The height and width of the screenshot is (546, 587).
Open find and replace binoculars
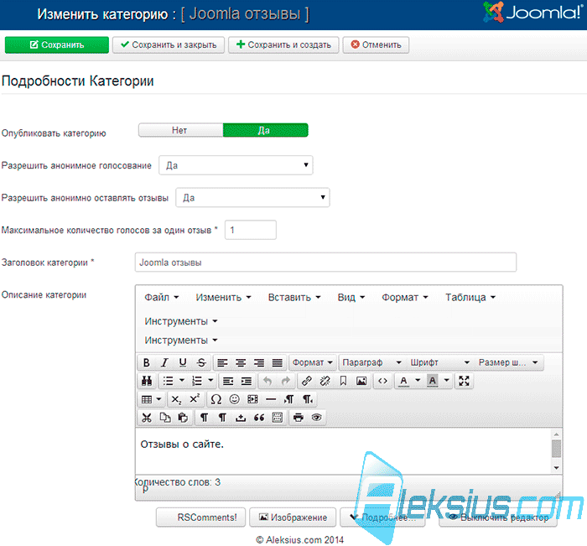(x=147, y=382)
